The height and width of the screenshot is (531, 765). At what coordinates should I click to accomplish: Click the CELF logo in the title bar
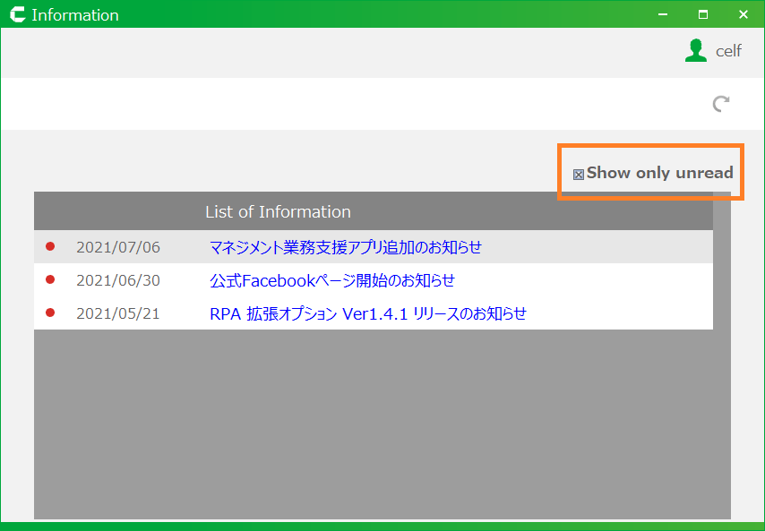(15, 14)
